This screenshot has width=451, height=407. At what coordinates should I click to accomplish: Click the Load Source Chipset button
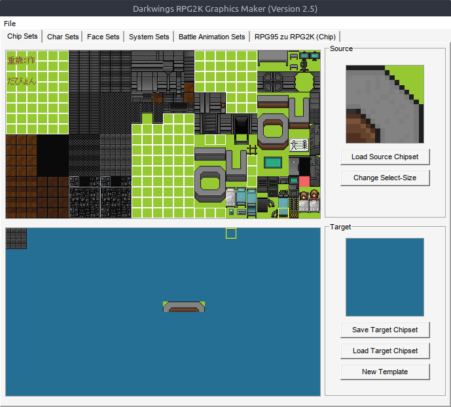coord(385,157)
